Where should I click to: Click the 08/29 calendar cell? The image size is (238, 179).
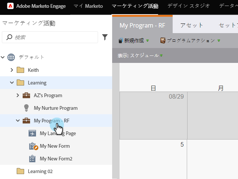click(x=153, y=115)
